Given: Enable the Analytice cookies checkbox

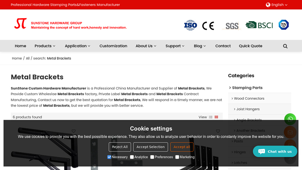Looking at the screenshot, I should (132, 157).
